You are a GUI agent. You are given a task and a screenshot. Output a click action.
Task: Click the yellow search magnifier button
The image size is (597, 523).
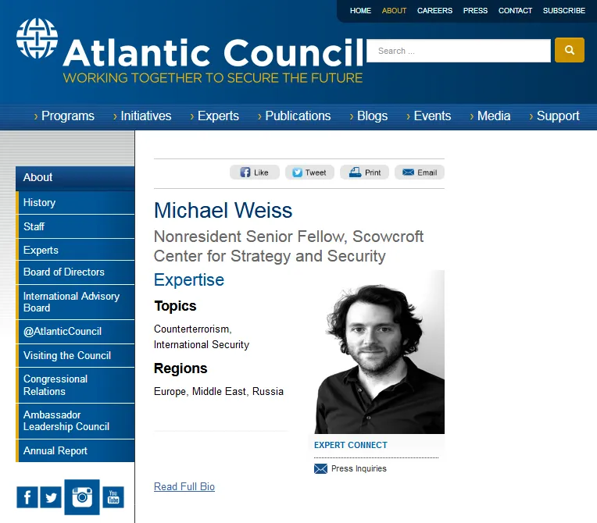pyautogui.click(x=569, y=50)
